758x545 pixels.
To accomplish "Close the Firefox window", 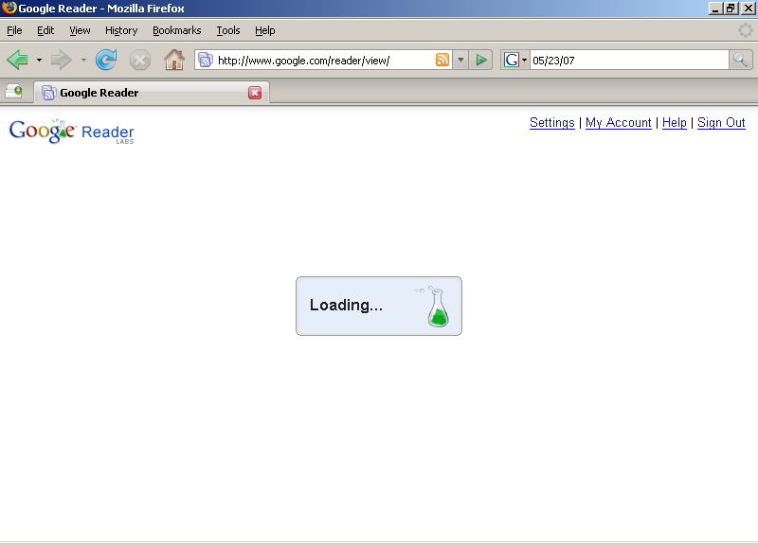I will point(748,9).
